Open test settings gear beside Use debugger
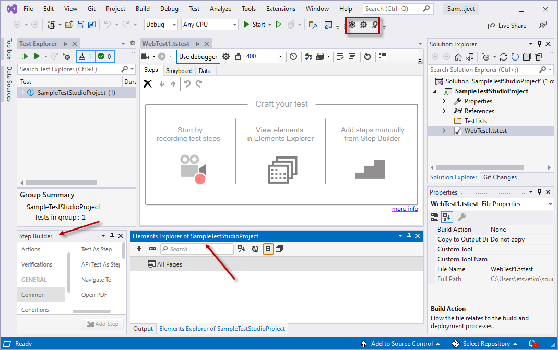 226,56
